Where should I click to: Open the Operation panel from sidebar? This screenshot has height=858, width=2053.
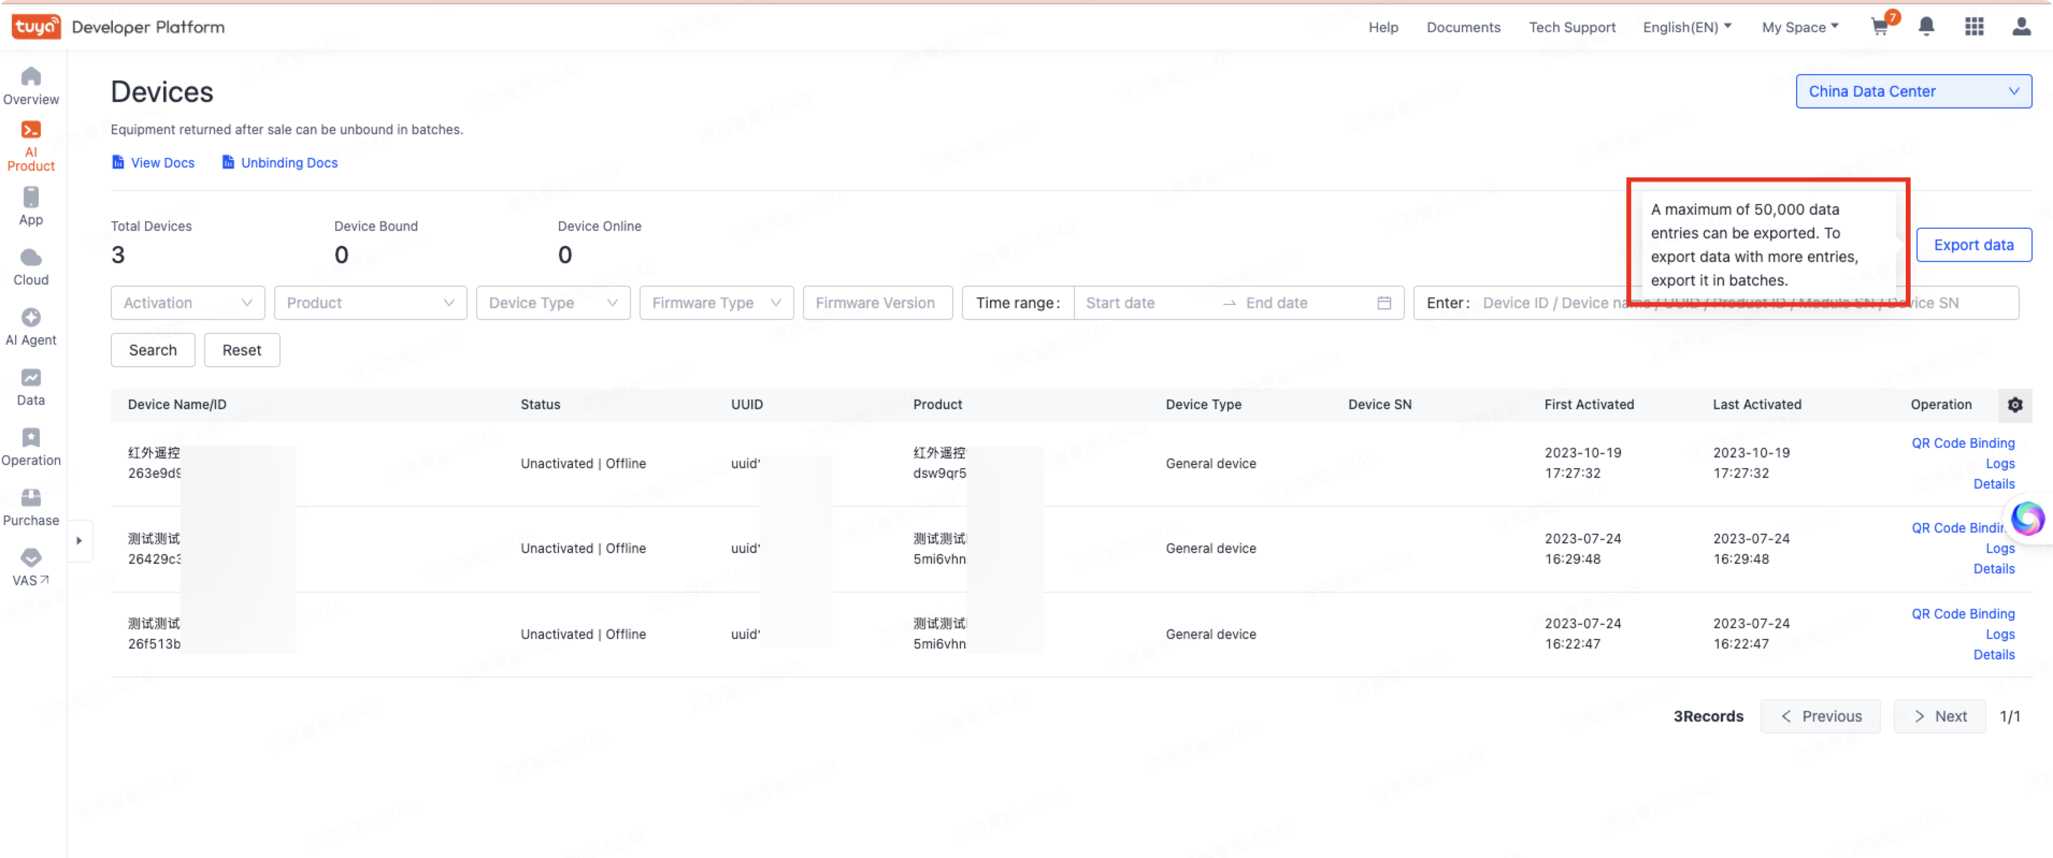click(31, 446)
